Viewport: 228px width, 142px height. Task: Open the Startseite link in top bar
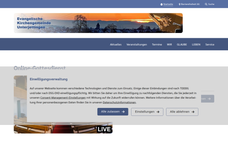[x=168, y=4]
